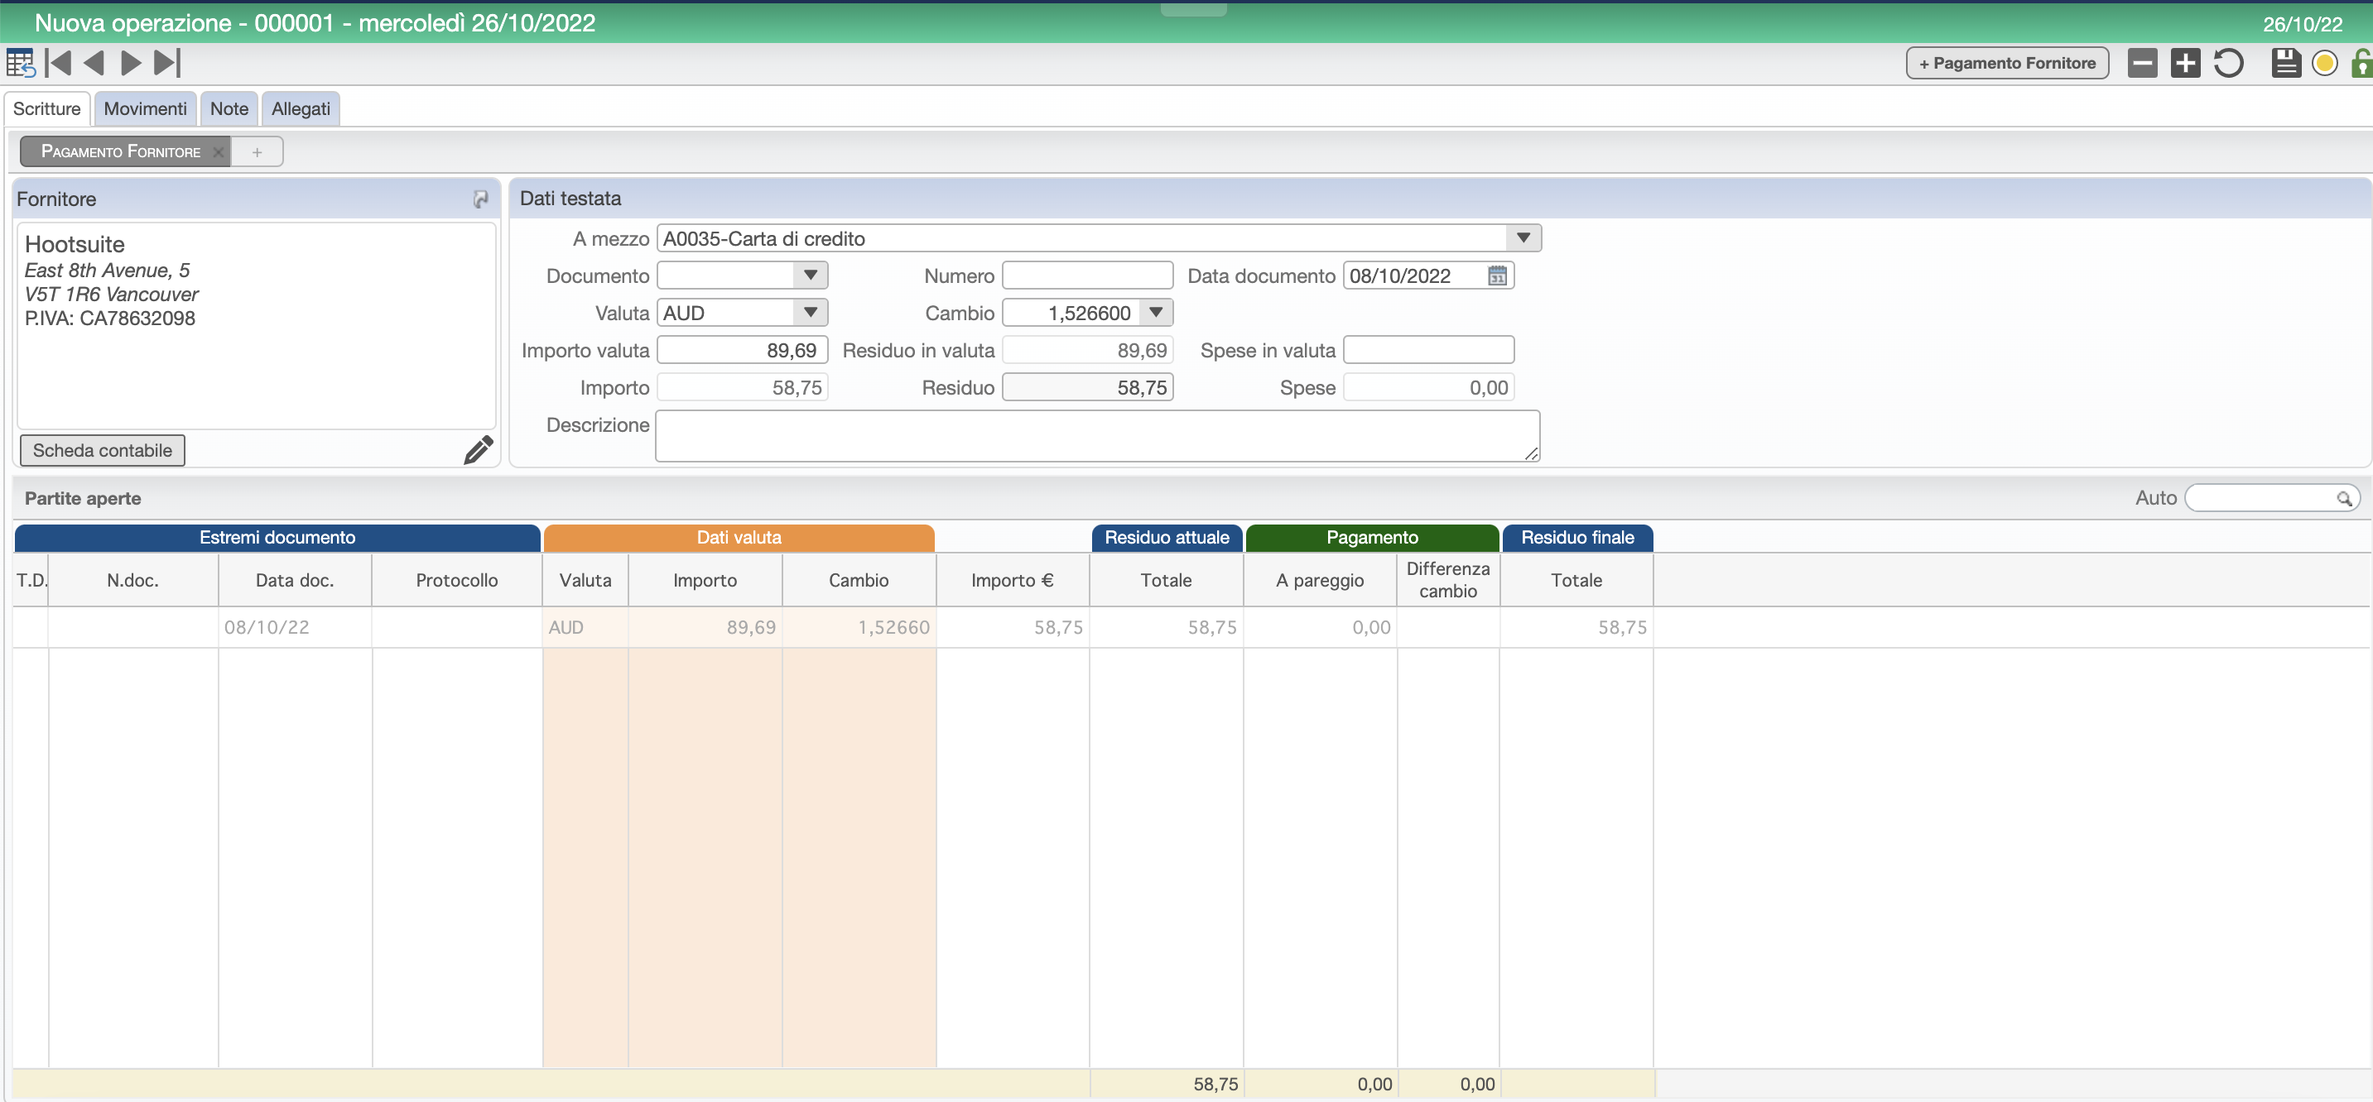
Task: Click the Importo valuta field
Action: (742, 350)
